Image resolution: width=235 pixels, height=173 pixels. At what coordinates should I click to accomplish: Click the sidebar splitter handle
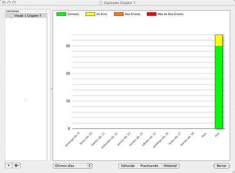click(x=51, y=89)
